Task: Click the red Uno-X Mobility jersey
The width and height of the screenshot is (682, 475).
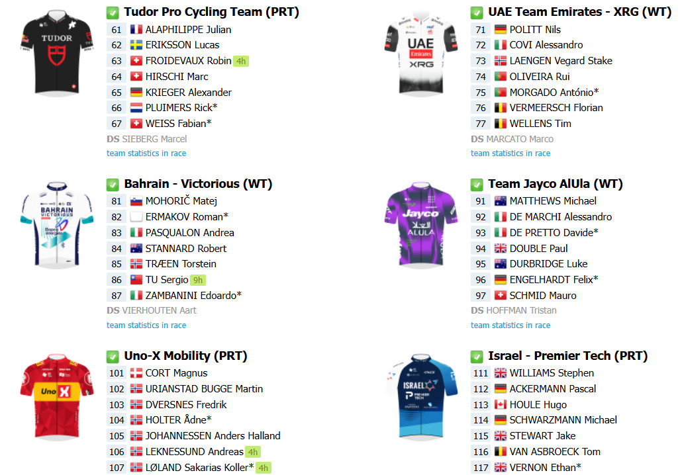Action: tap(56, 396)
